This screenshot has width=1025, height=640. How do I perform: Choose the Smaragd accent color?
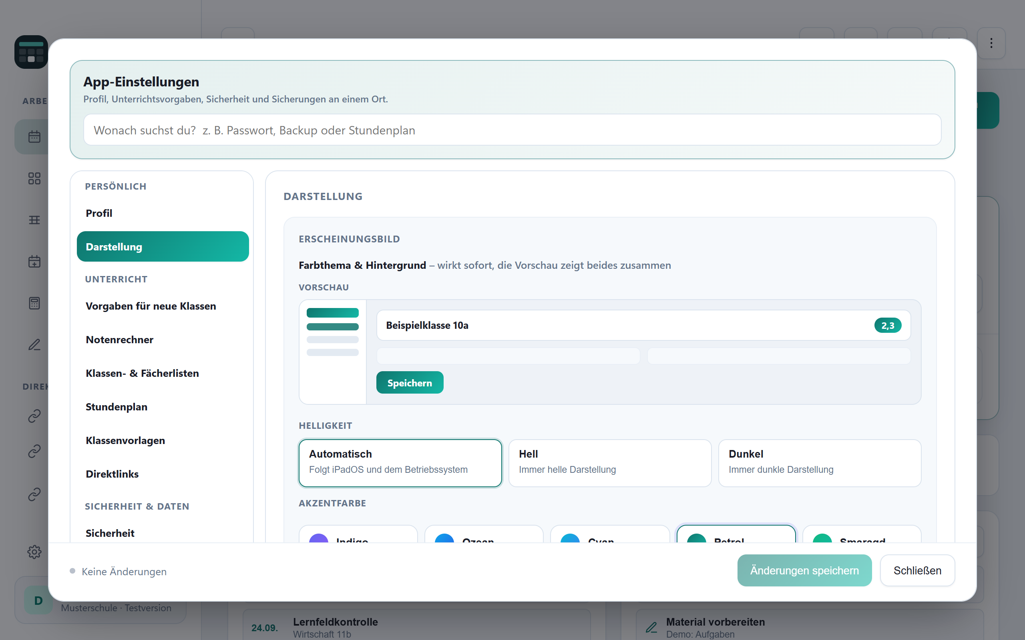click(x=862, y=534)
